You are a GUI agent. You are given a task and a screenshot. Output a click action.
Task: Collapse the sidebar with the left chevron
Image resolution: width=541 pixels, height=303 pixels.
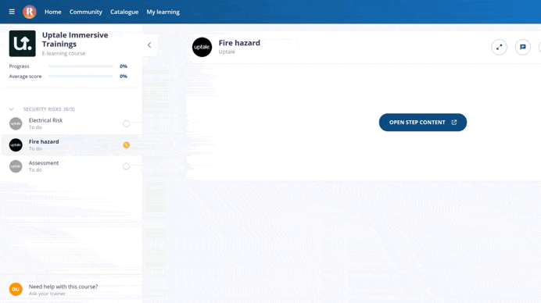(149, 45)
